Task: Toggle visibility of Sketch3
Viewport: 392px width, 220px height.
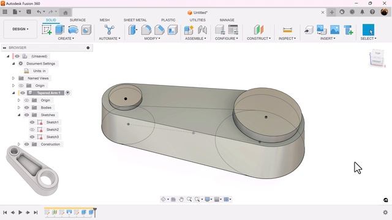Action: pyautogui.click(x=32, y=137)
